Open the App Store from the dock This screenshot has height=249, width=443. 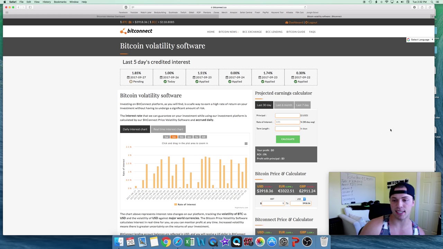(x=272, y=242)
